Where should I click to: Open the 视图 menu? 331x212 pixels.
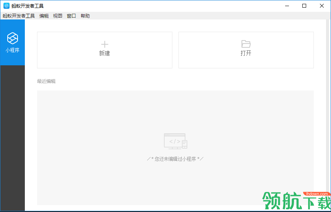click(x=58, y=16)
